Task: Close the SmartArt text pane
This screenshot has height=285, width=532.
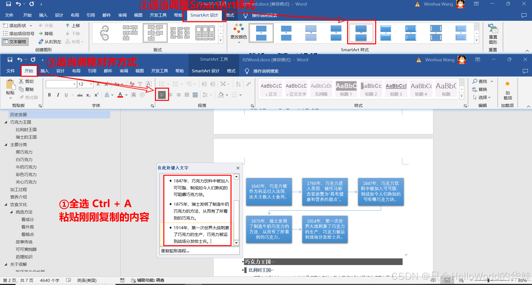Action: pyautogui.click(x=238, y=168)
